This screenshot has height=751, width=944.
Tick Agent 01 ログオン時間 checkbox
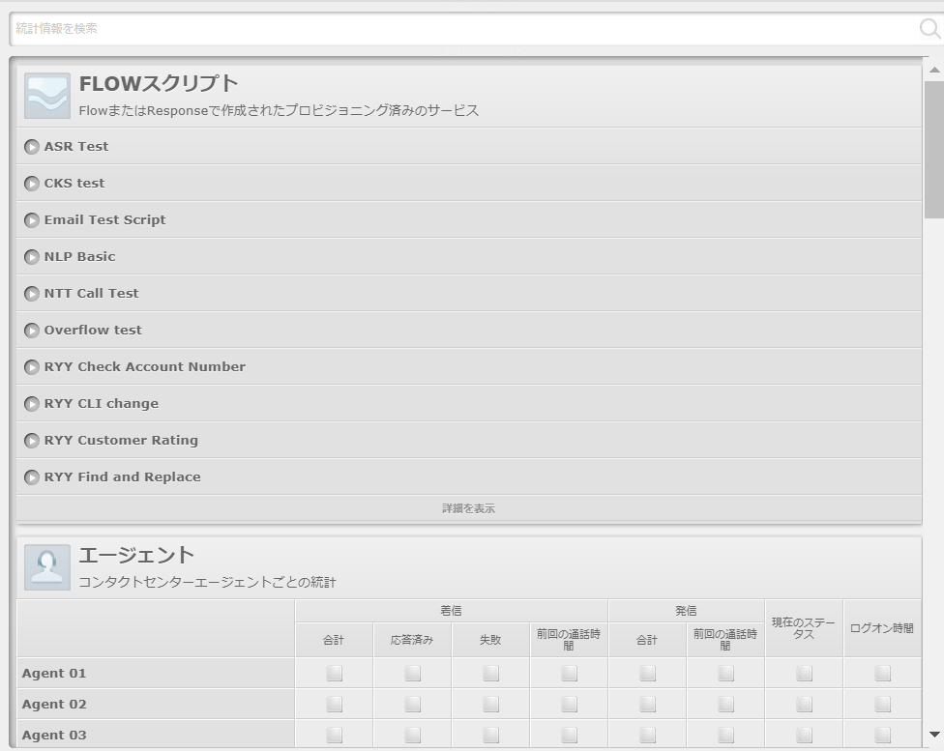(882, 673)
